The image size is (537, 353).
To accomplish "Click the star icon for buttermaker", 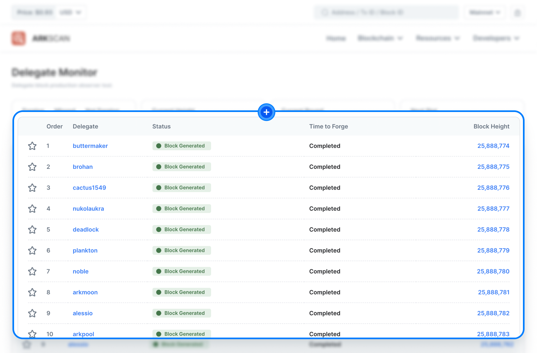I will point(32,146).
